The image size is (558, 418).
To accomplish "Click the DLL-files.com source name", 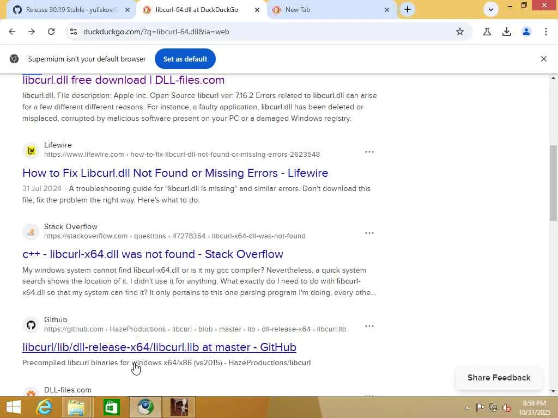I will point(68,390).
